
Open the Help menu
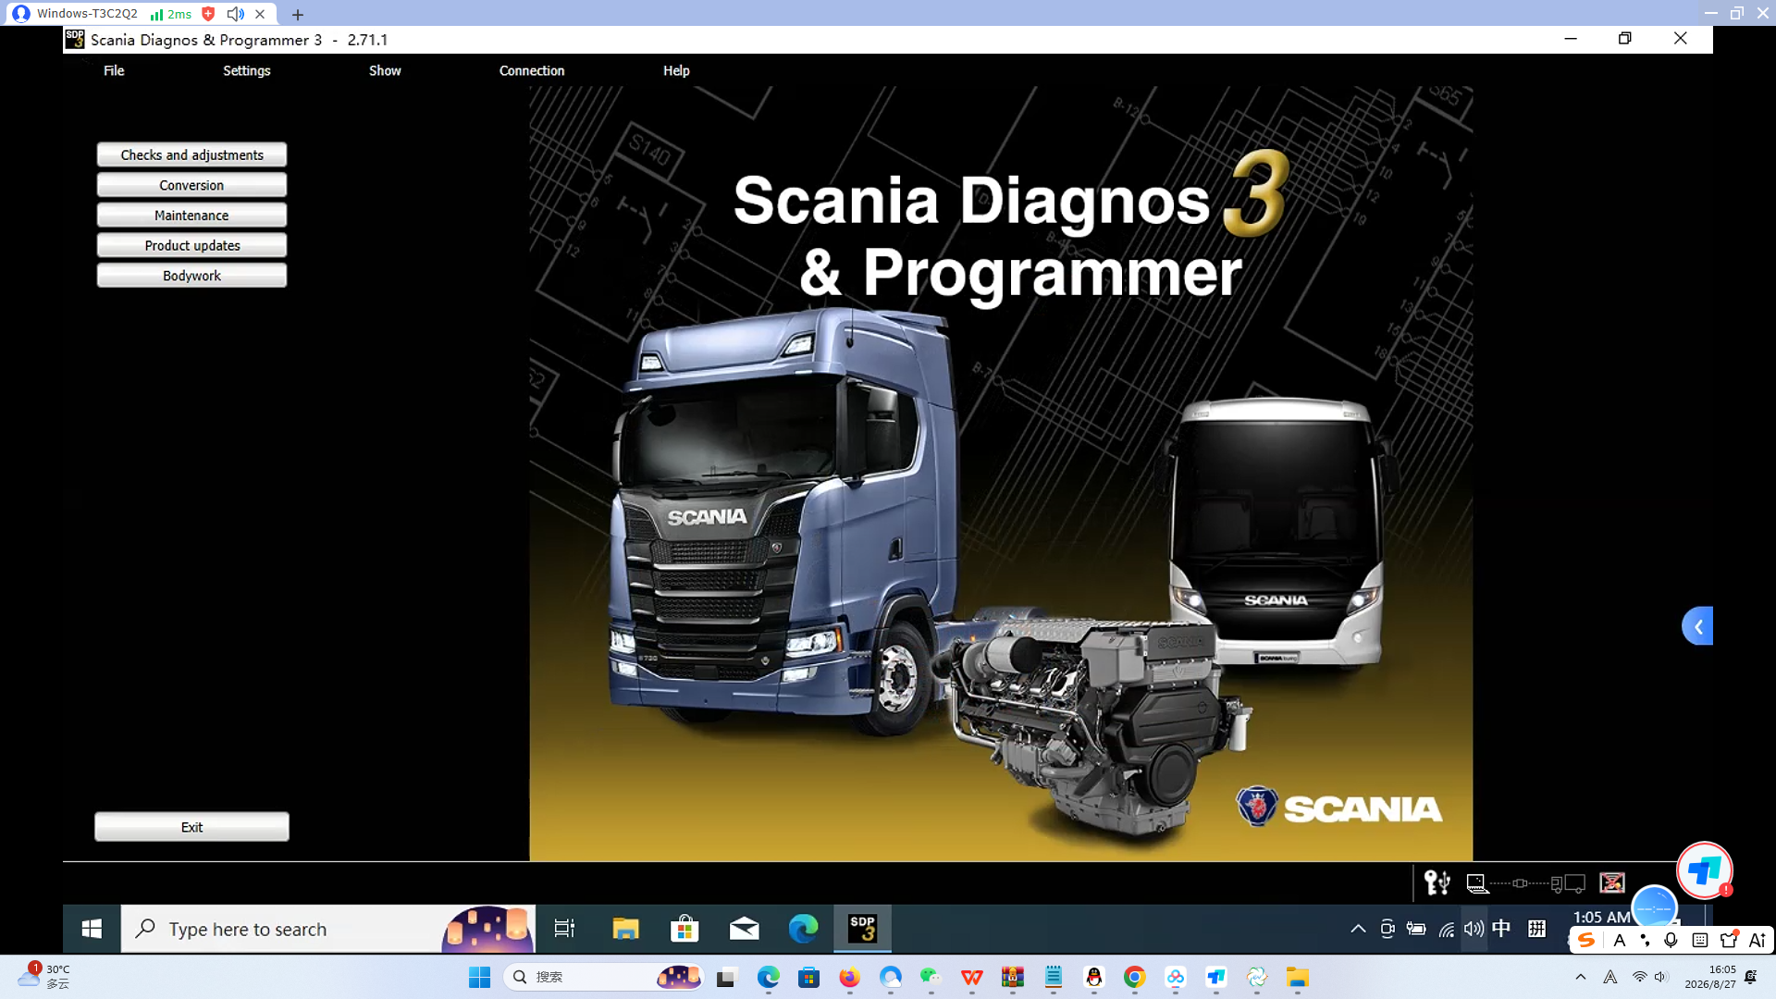click(x=676, y=70)
